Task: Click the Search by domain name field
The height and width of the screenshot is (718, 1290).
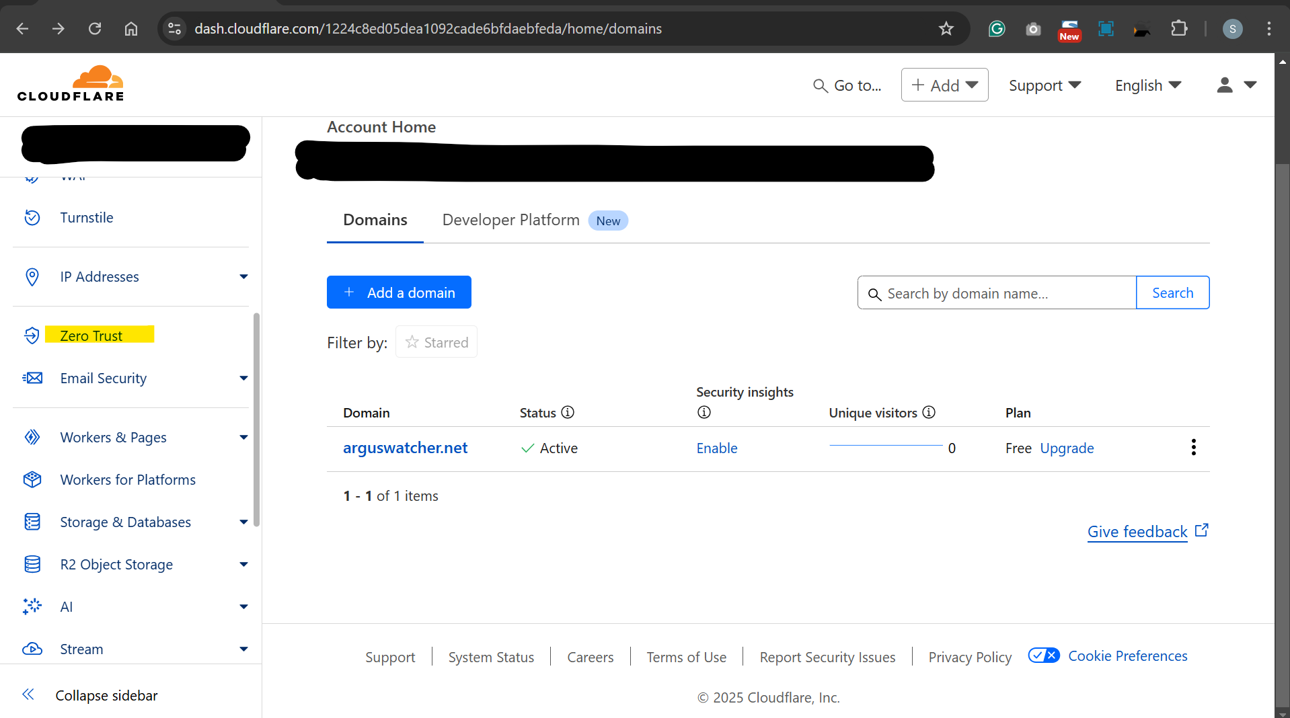Action: pyautogui.click(x=997, y=292)
